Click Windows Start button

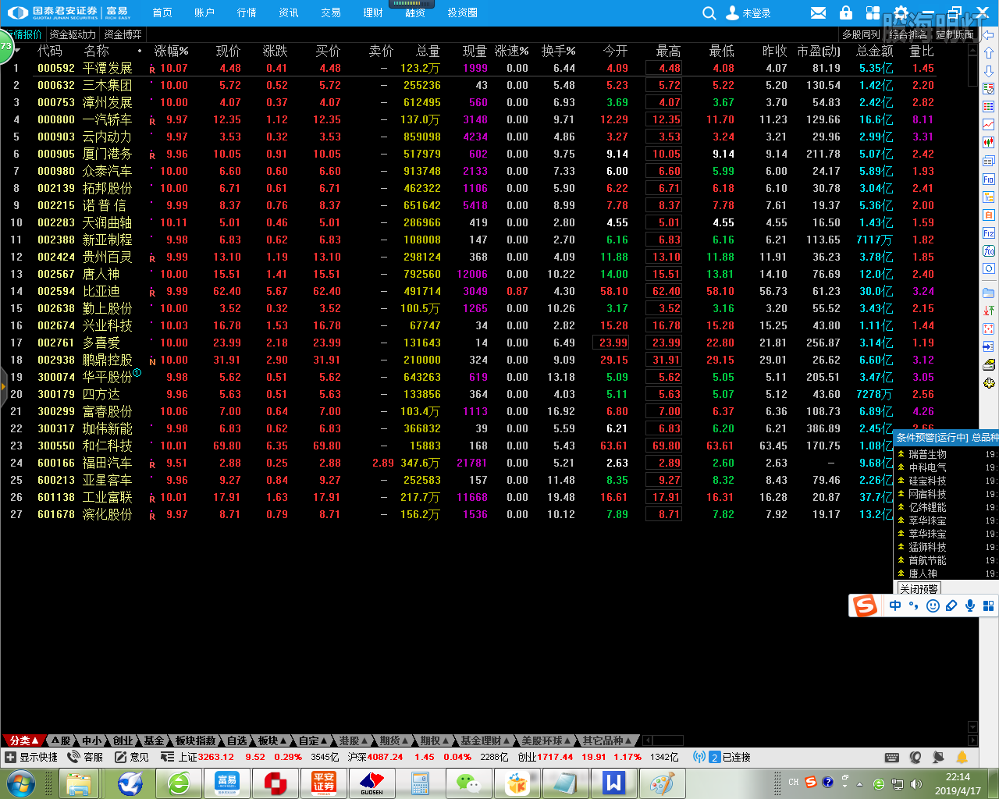point(21,783)
